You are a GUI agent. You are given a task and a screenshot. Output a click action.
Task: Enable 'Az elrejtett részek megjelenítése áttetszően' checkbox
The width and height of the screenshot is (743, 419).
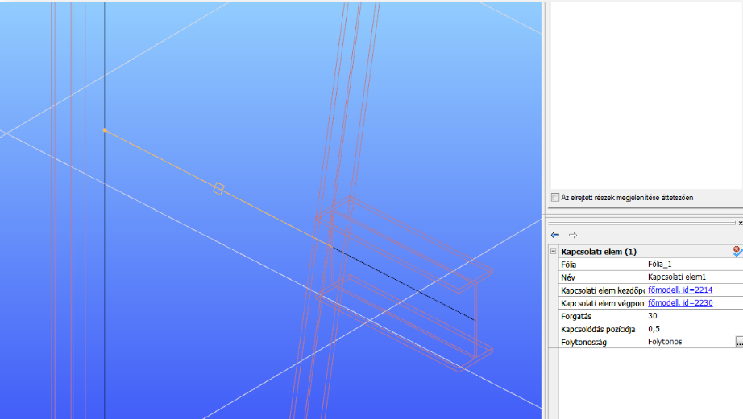click(x=555, y=198)
